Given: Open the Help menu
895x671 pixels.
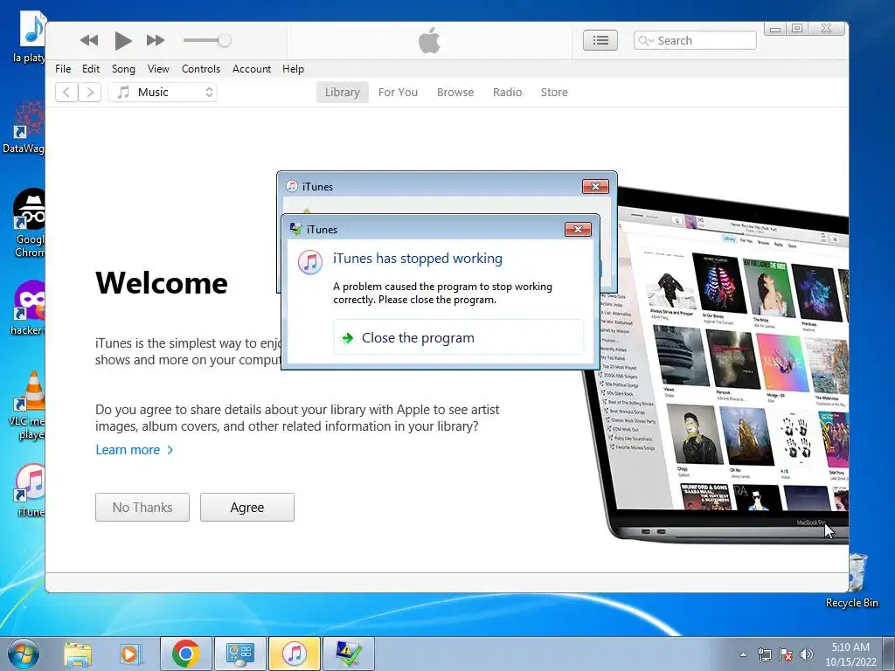Looking at the screenshot, I should 293,69.
